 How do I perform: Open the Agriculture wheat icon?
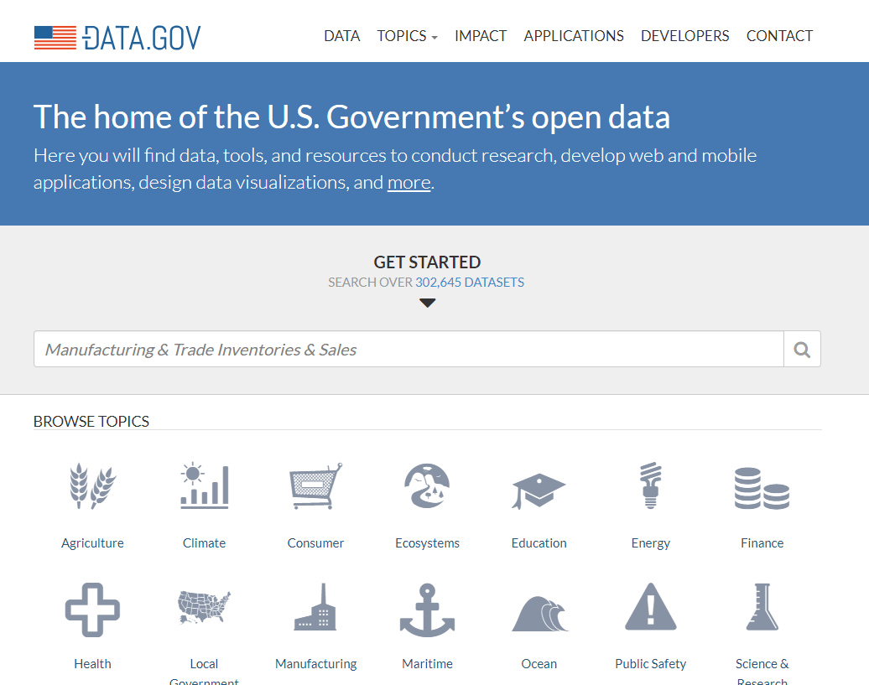[x=92, y=485]
